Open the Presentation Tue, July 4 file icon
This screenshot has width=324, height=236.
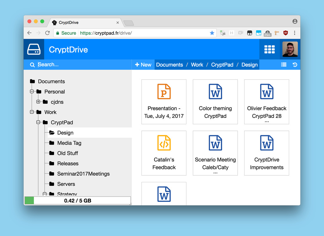(x=164, y=92)
